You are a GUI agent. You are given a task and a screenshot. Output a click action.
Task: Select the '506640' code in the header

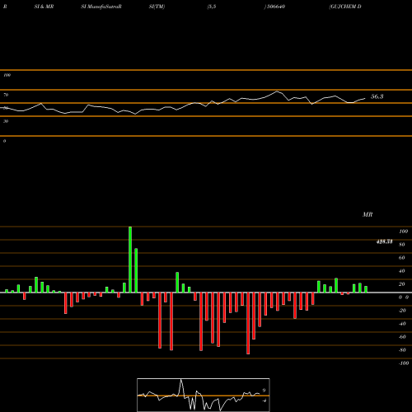[x=275, y=7]
